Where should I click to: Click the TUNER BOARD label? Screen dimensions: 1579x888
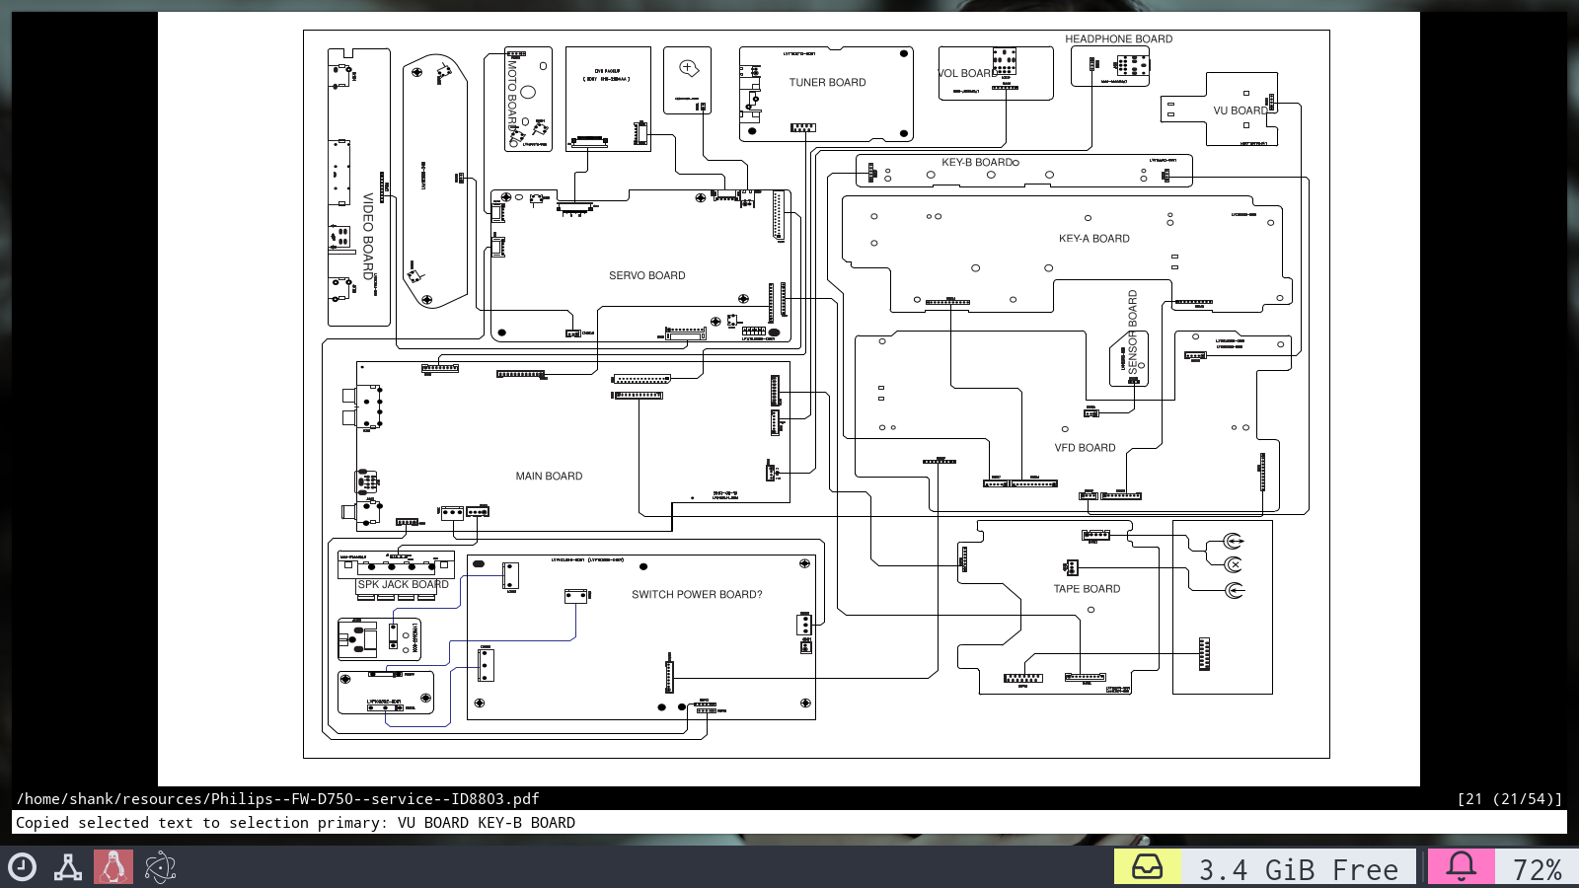pyautogui.click(x=827, y=83)
